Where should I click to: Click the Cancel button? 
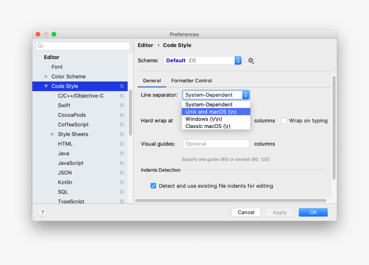click(x=246, y=212)
